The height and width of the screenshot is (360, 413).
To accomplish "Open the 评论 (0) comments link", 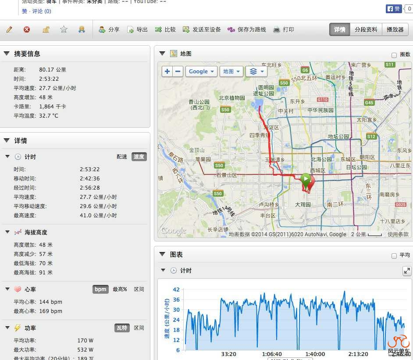I will click(x=42, y=11).
